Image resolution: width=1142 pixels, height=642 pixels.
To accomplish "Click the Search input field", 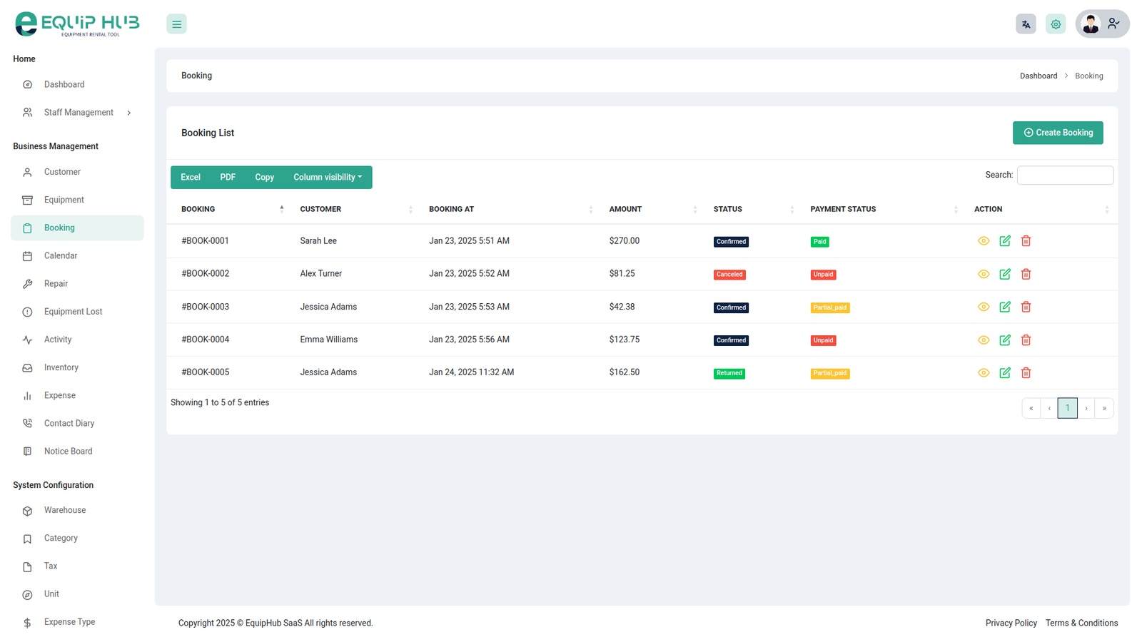I will 1064,175.
